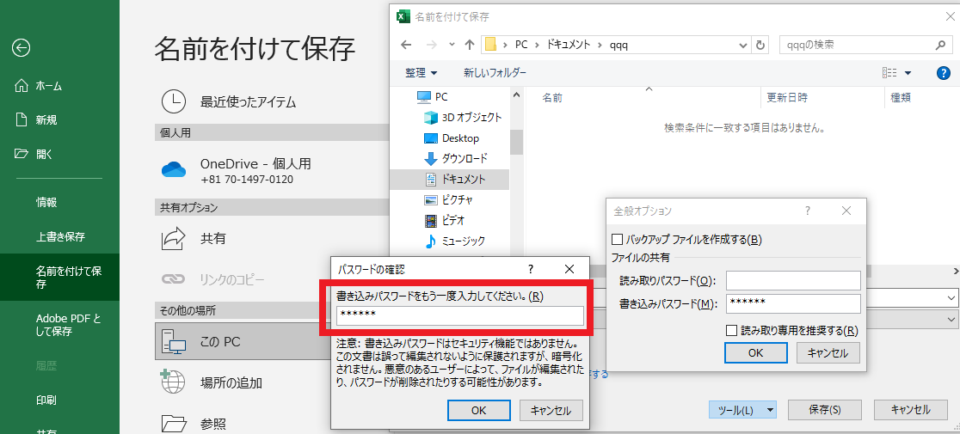The width and height of the screenshot is (960, 434).
Task: Click the navigation pane scrollbar
Action: coord(517,143)
